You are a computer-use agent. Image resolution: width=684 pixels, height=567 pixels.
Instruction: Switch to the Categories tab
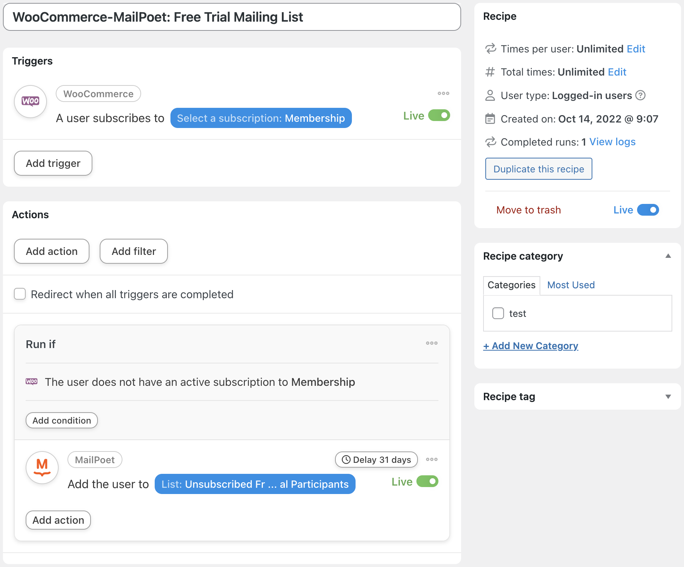[511, 285]
